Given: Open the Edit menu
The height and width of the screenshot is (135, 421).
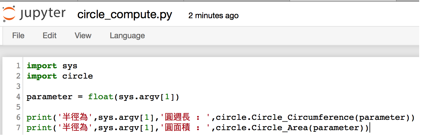Looking at the screenshot, I should click(x=50, y=35).
